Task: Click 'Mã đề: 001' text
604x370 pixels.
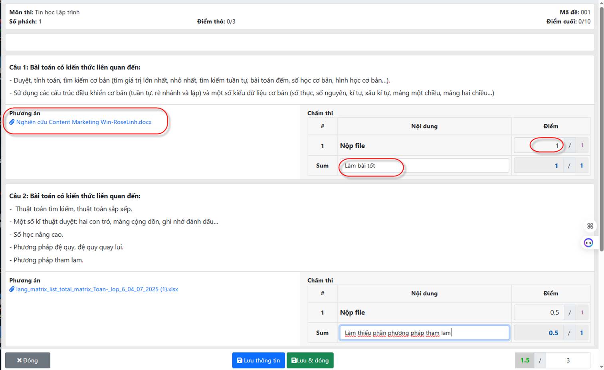Action: (x=575, y=12)
